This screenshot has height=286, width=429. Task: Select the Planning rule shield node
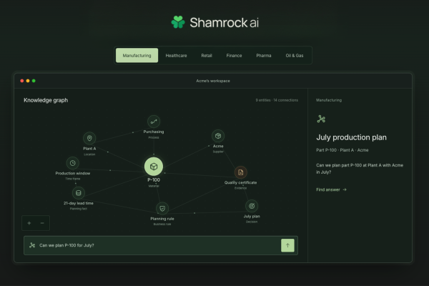coord(162,209)
